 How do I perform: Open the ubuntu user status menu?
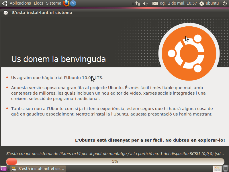(209, 3)
